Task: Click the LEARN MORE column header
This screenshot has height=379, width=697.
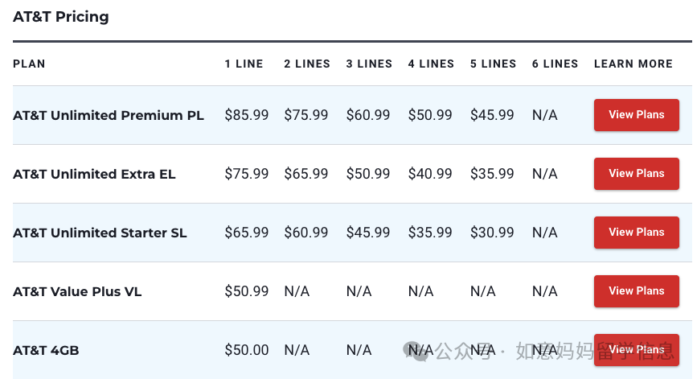Action: (x=633, y=64)
